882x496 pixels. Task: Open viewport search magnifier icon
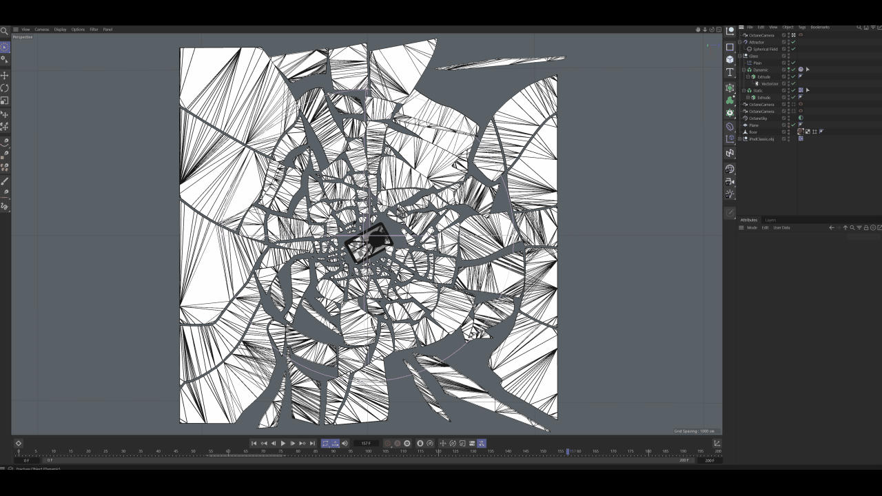click(4, 30)
